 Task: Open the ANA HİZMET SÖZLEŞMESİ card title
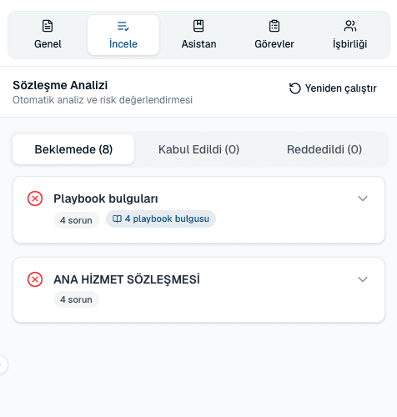[x=127, y=279]
